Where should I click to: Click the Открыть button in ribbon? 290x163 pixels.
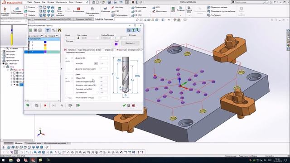click(x=30, y=11)
